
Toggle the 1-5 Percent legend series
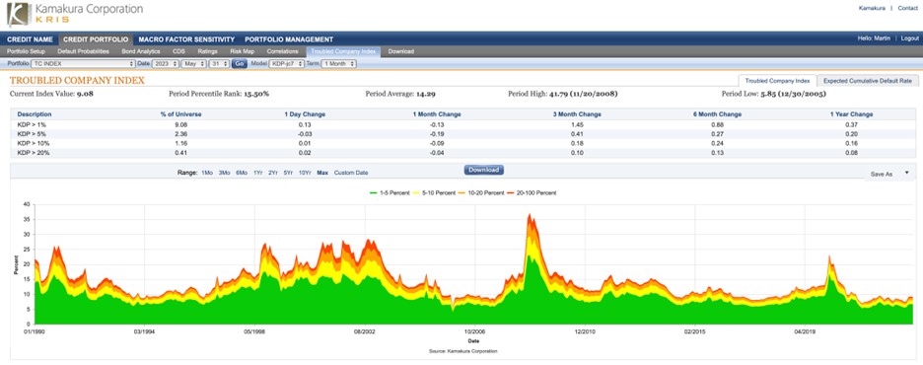390,192
